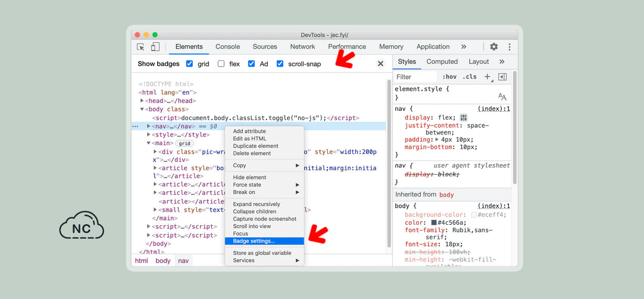Open the Network tab
644x299 pixels.
(302, 47)
